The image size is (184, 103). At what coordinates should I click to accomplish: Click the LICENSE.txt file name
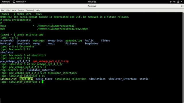(8, 79)
